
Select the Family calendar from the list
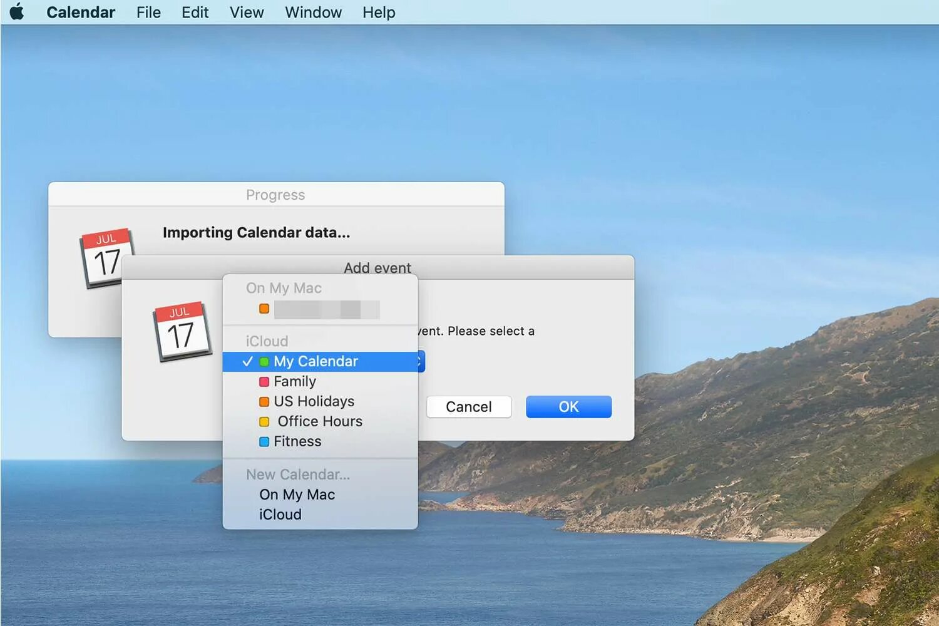coord(294,381)
